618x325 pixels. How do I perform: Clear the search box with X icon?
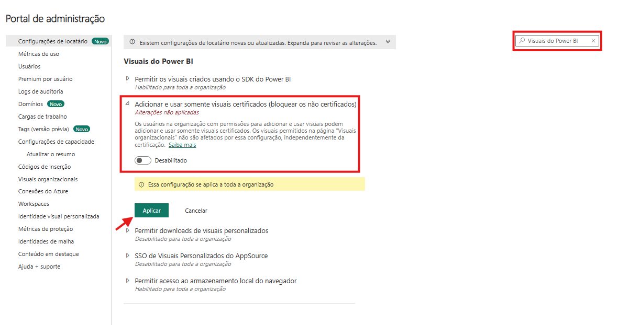[x=593, y=41]
